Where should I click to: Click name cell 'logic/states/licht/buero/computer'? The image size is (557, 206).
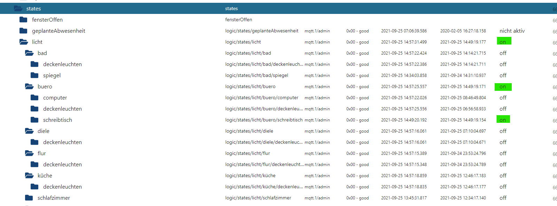click(262, 98)
